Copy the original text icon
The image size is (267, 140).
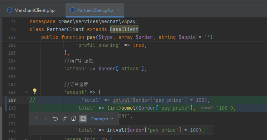click(x=74, y=119)
